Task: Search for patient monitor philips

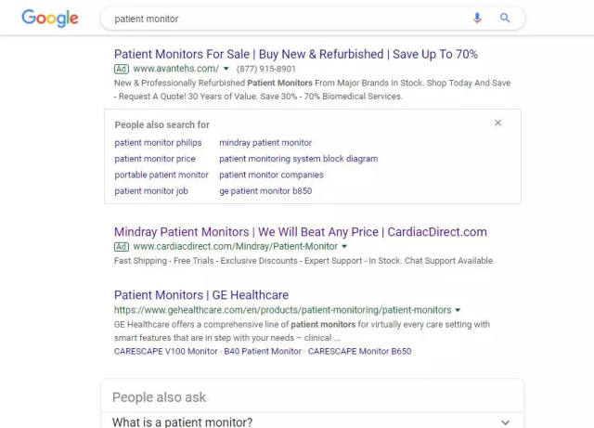Action: (158, 143)
